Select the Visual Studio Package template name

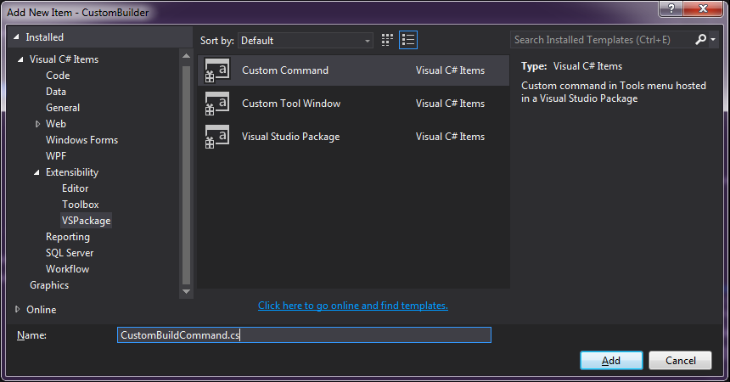290,137
